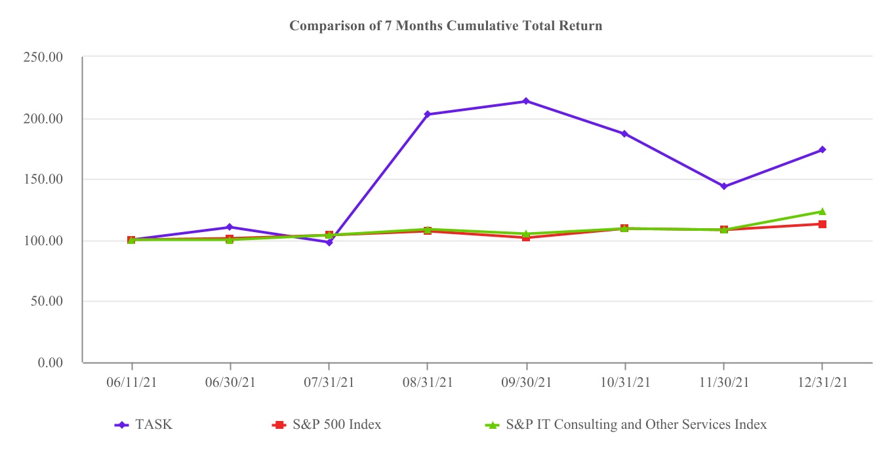Click the 'TASK' legend label
Image resolution: width=892 pixels, height=459 pixels.
pos(154,425)
